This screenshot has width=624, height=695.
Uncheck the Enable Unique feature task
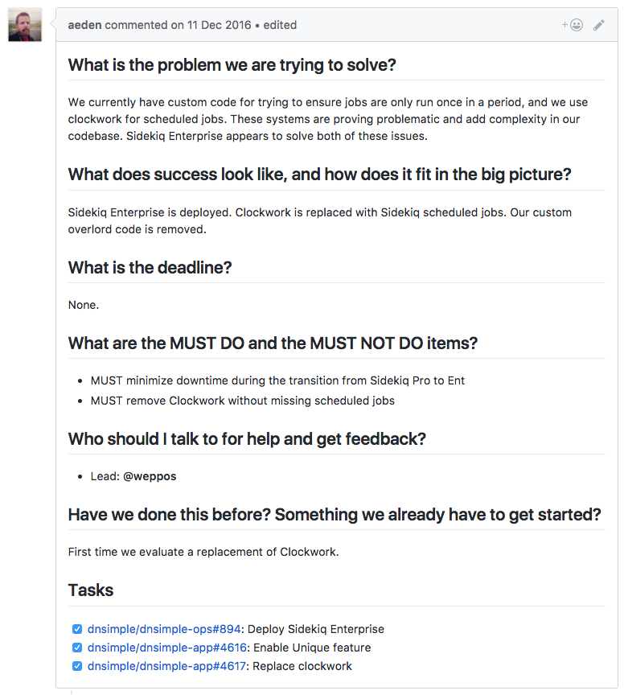click(77, 648)
